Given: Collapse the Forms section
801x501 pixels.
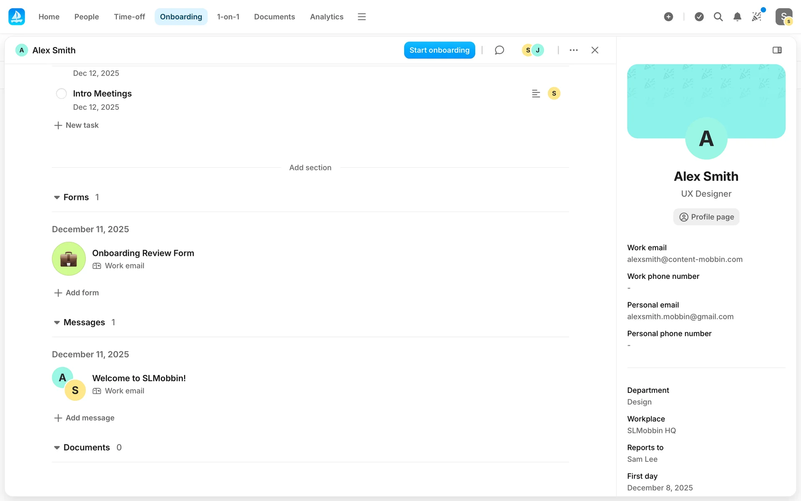Looking at the screenshot, I should click(57, 197).
